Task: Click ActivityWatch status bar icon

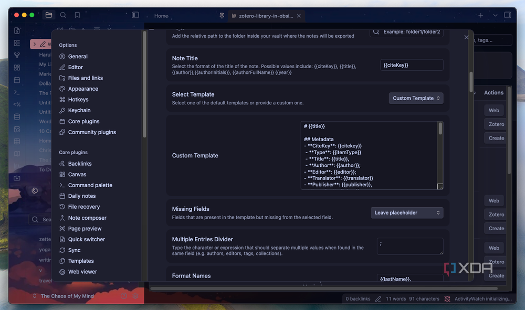Action: pyautogui.click(x=447, y=299)
